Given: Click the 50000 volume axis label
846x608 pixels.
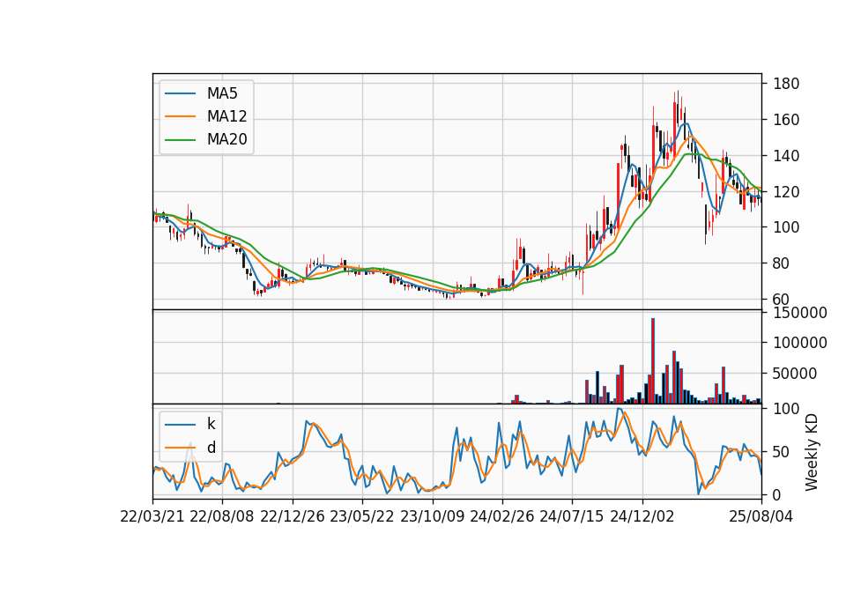Looking at the screenshot, I should [795, 374].
